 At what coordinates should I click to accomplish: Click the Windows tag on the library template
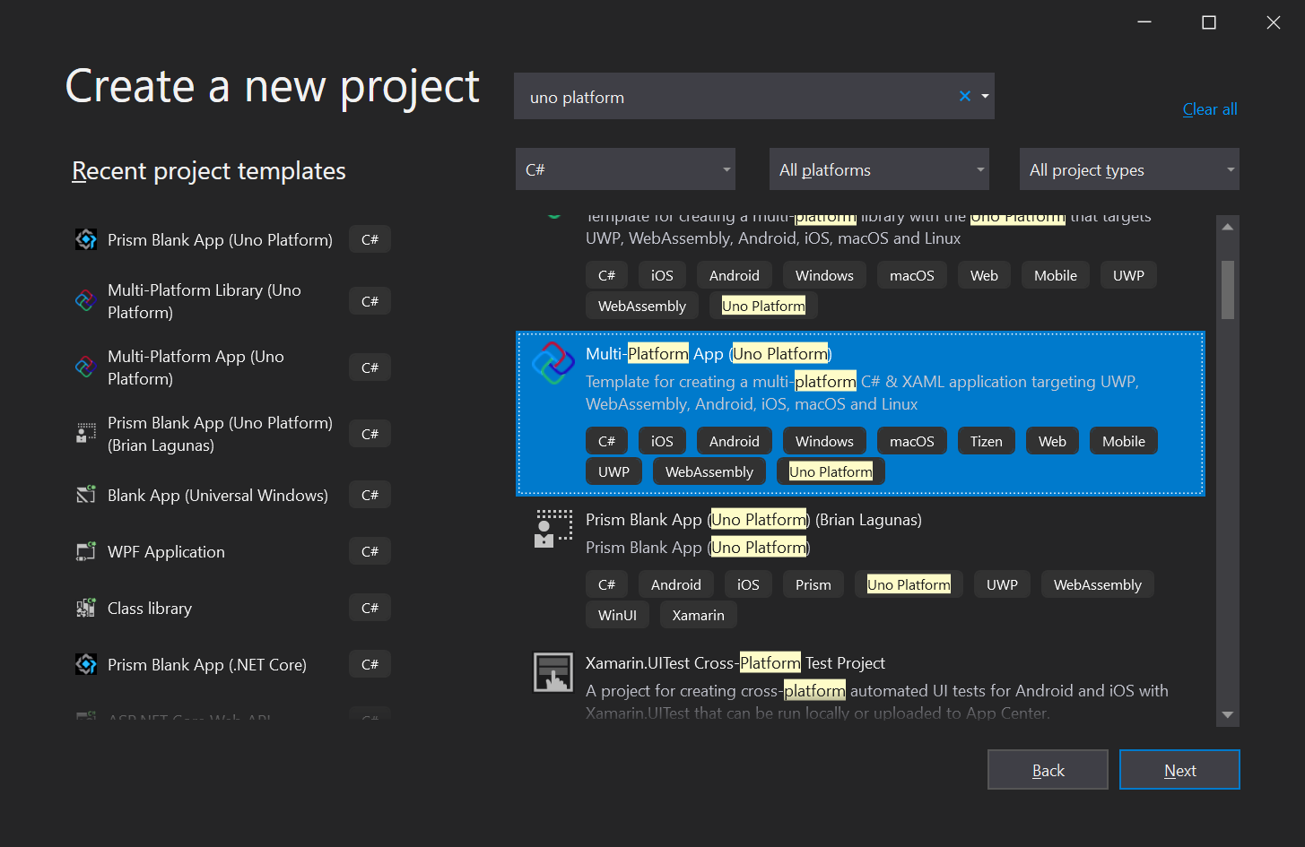point(824,275)
